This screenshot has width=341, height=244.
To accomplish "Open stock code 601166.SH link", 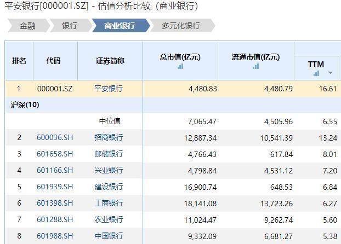I will coord(55,170).
